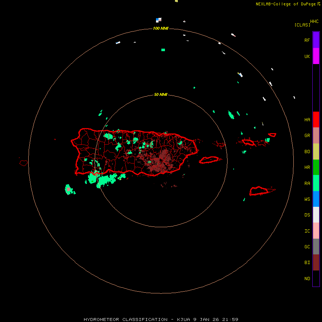Select the light pink IC legend swatch
This screenshot has height=322, width=322.
pos(316,231)
